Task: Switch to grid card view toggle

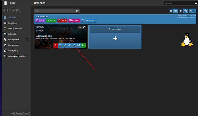Action: point(176,11)
